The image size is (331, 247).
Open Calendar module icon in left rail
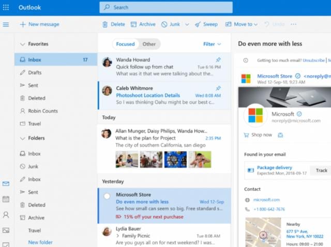pos(6,199)
